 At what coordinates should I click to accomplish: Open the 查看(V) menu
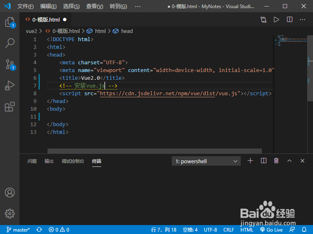(x=95, y=6)
